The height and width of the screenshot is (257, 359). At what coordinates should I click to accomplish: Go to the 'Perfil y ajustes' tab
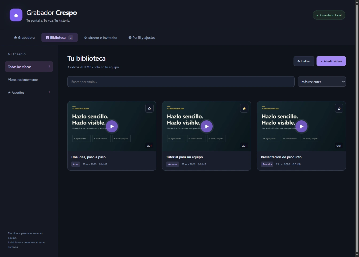(142, 37)
